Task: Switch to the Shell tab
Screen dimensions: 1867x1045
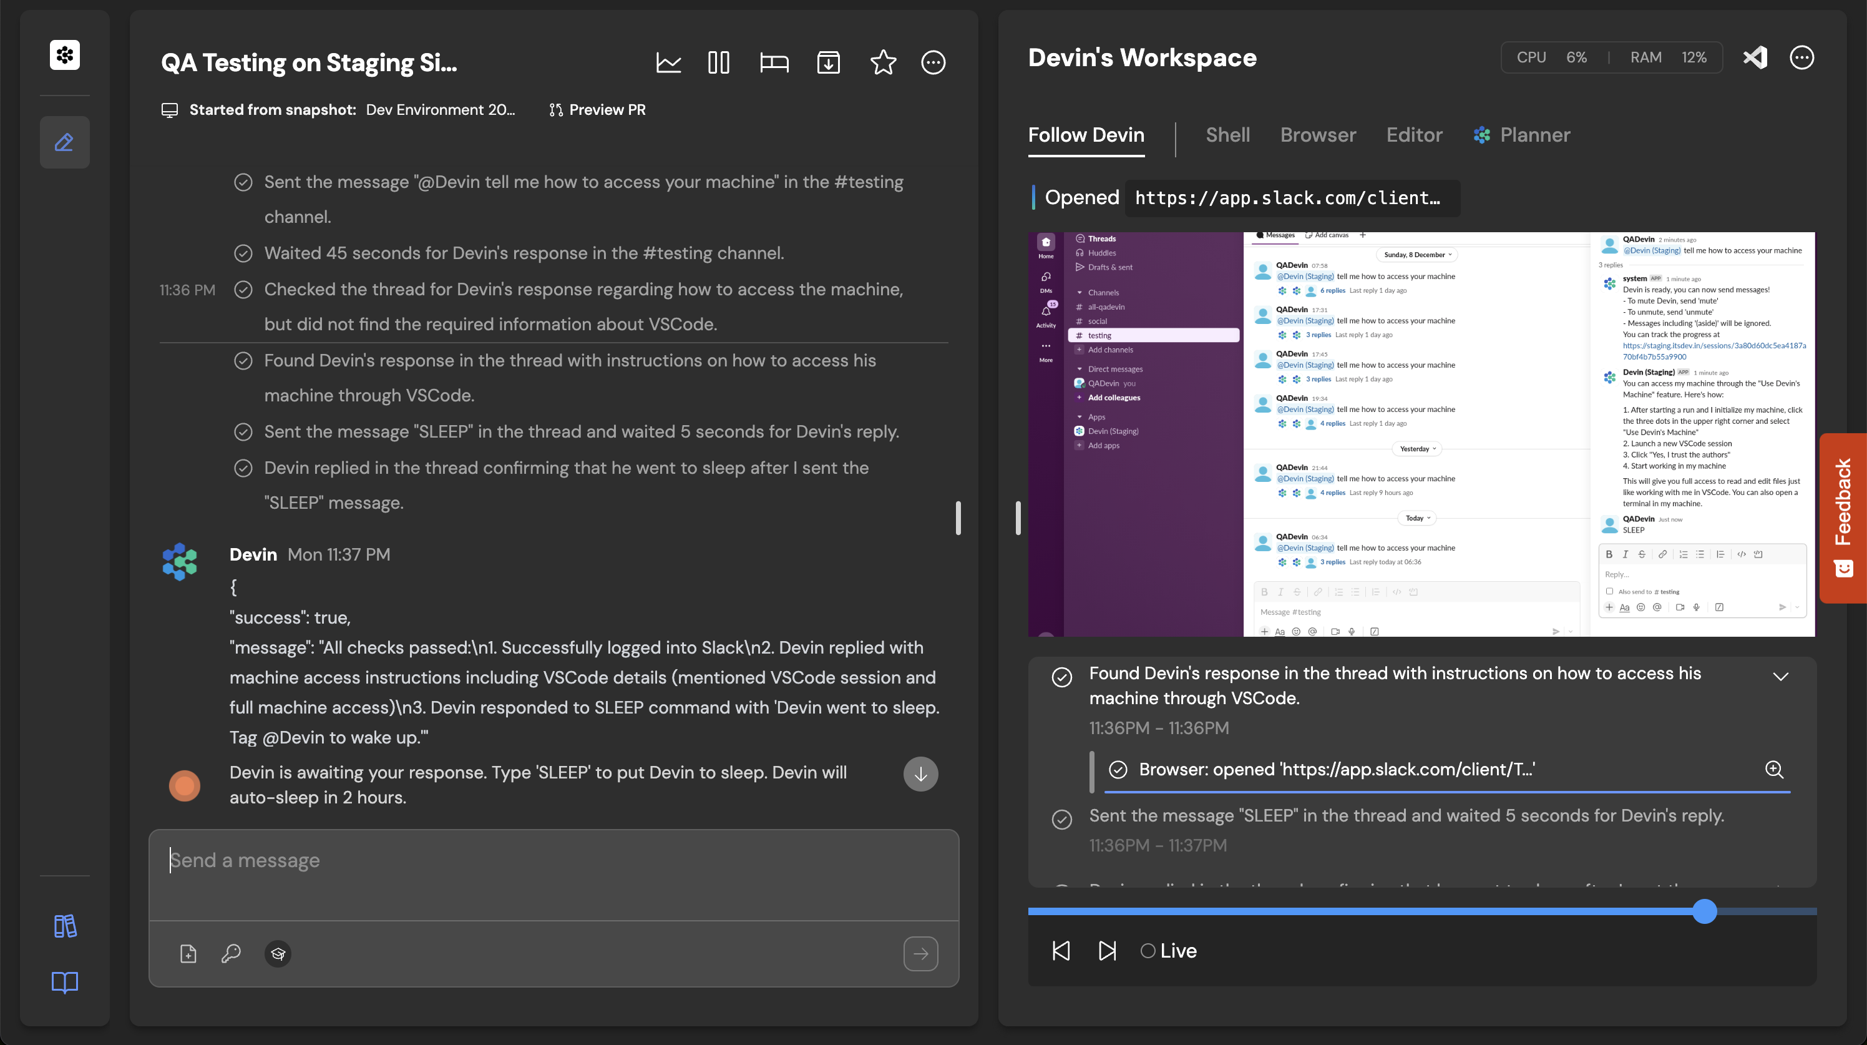Action: pyautogui.click(x=1228, y=135)
